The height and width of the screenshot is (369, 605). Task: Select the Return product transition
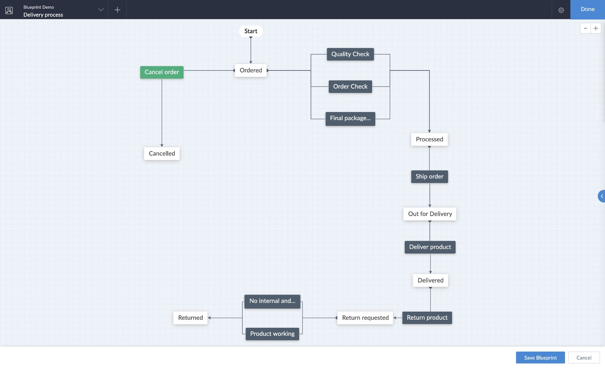427,317
